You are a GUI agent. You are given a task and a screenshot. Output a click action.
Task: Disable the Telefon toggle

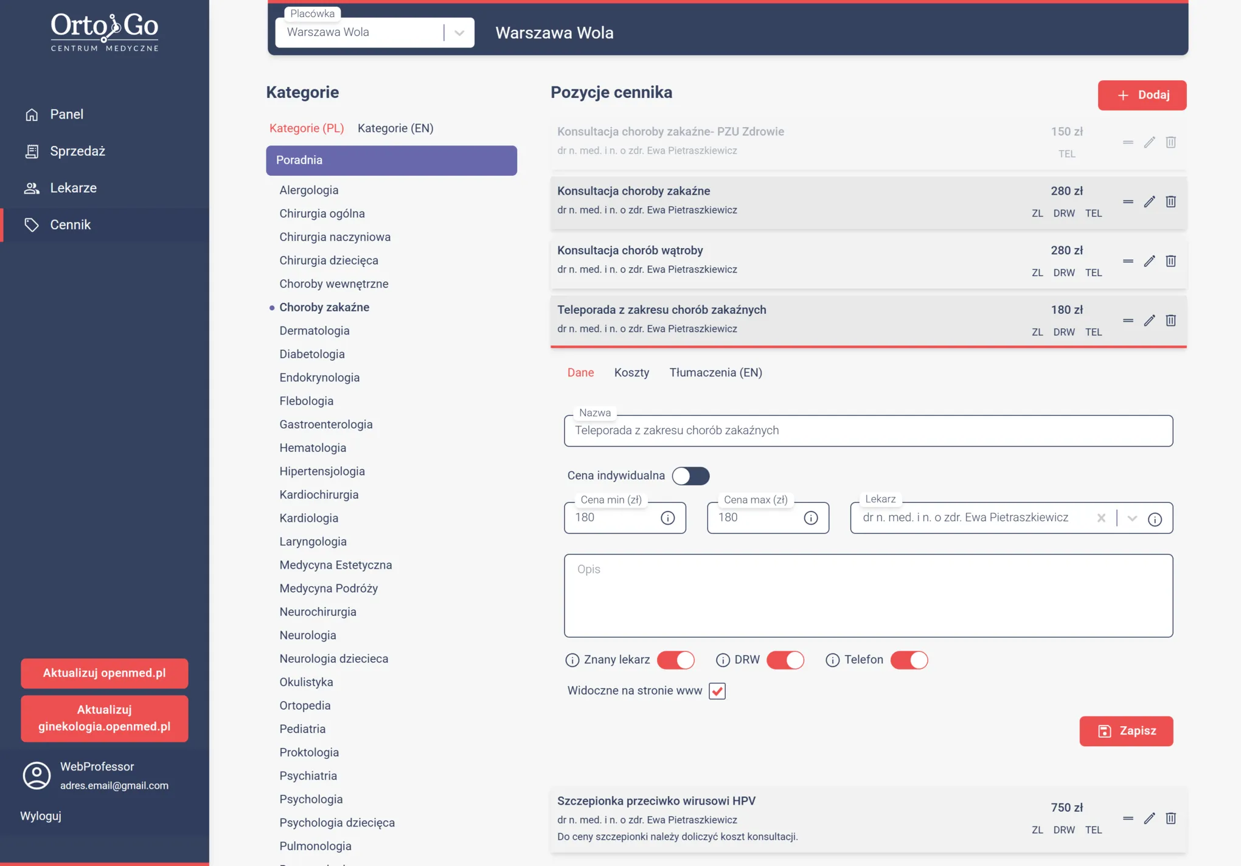(x=909, y=660)
